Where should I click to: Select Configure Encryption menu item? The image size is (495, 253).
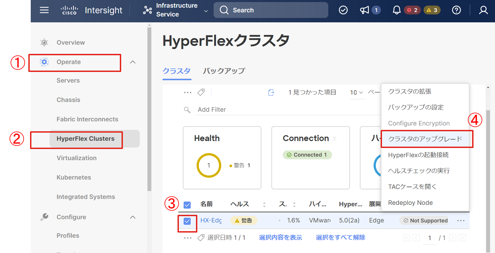419,123
